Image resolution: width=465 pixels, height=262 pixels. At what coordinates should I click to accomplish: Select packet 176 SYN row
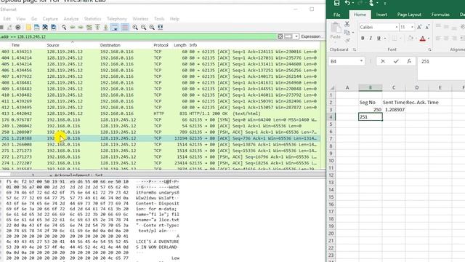point(160,119)
